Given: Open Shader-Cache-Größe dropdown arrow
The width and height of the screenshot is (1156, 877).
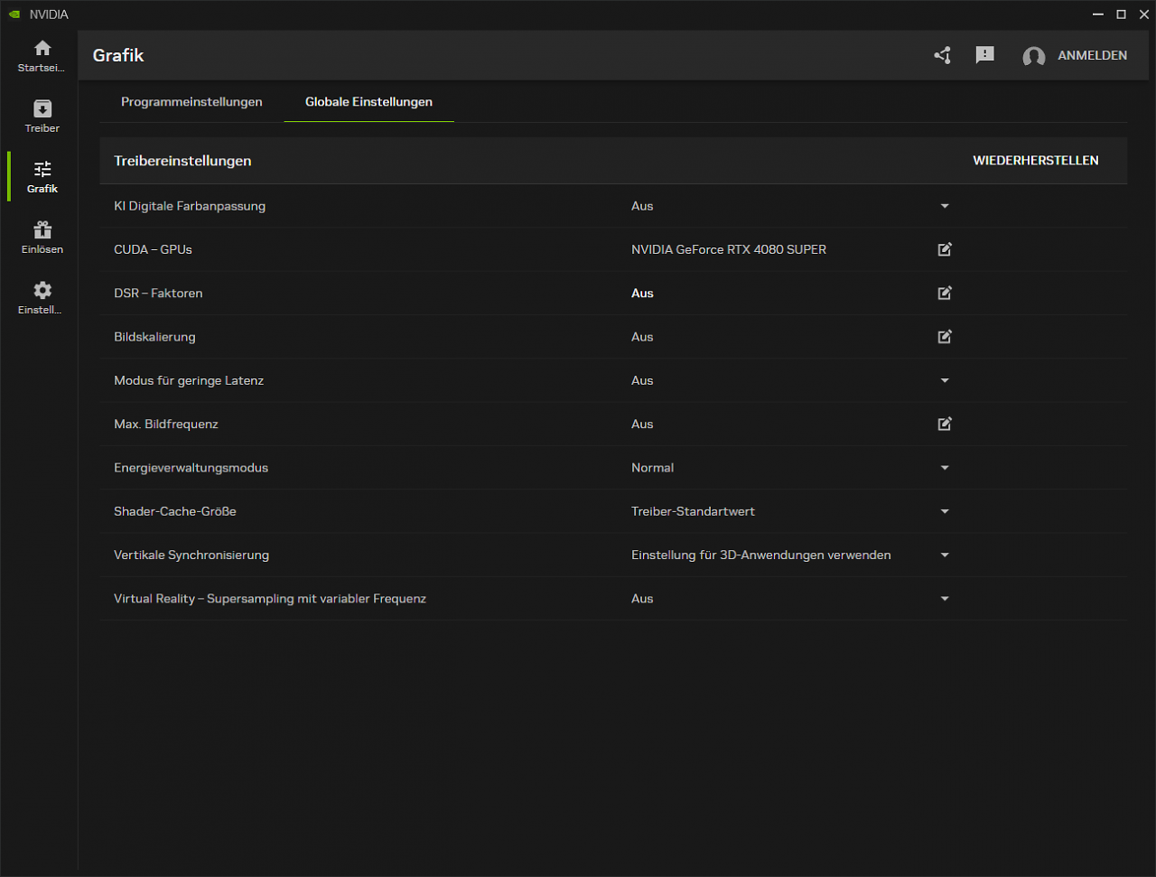Looking at the screenshot, I should pos(945,511).
